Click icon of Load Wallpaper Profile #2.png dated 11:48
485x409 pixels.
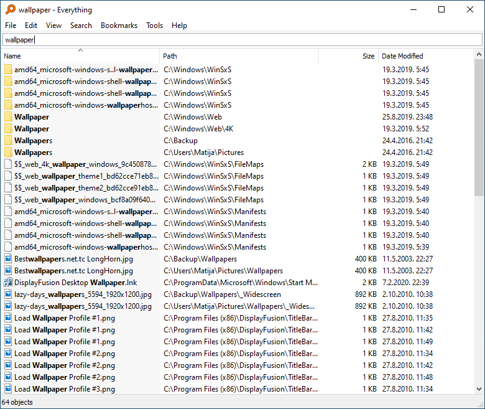click(8, 377)
